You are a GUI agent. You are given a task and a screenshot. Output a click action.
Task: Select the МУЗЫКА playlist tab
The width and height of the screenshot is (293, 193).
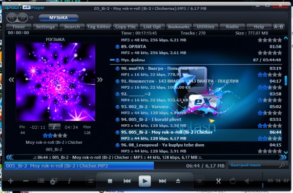tap(59, 18)
